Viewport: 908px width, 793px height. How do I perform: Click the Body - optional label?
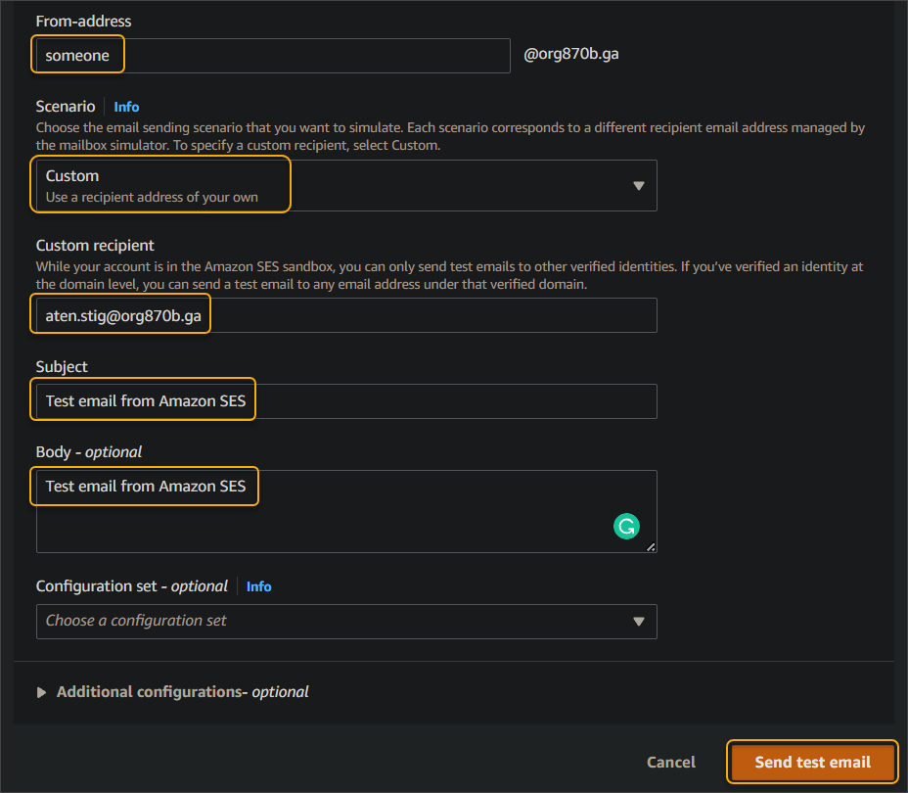tap(89, 452)
